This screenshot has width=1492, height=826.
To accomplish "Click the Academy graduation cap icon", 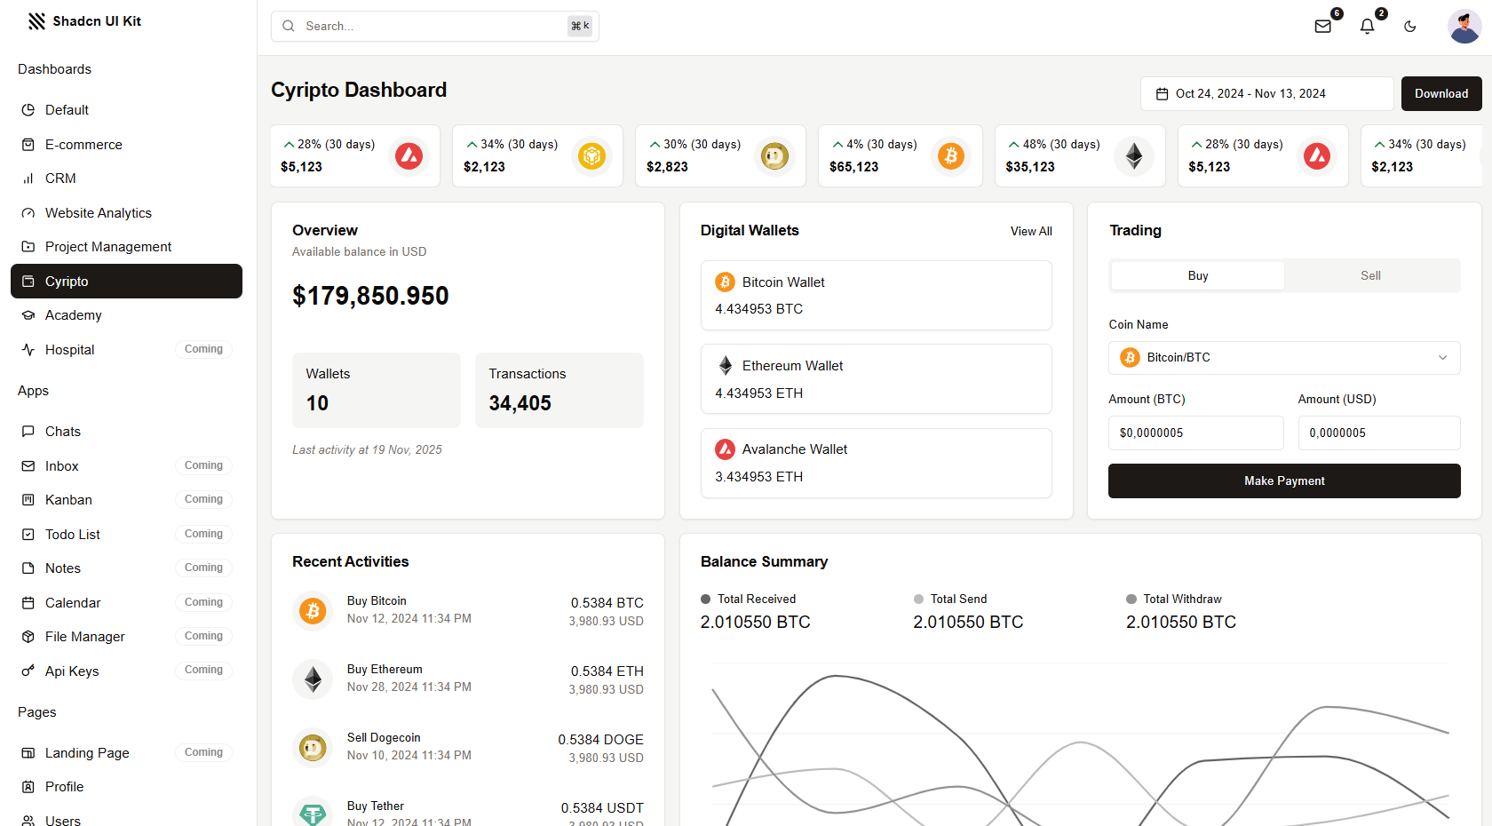I will 28,315.
